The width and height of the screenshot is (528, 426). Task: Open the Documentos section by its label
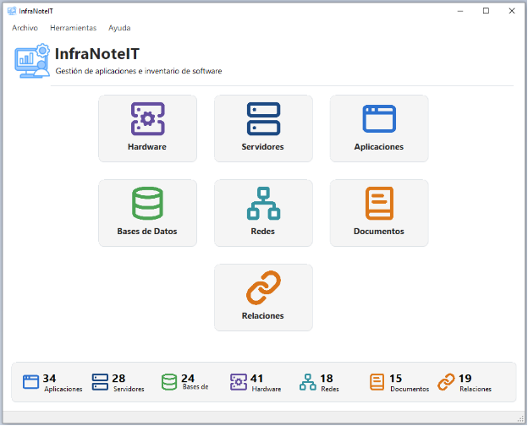pyautogui.click(x=379, y=231)
